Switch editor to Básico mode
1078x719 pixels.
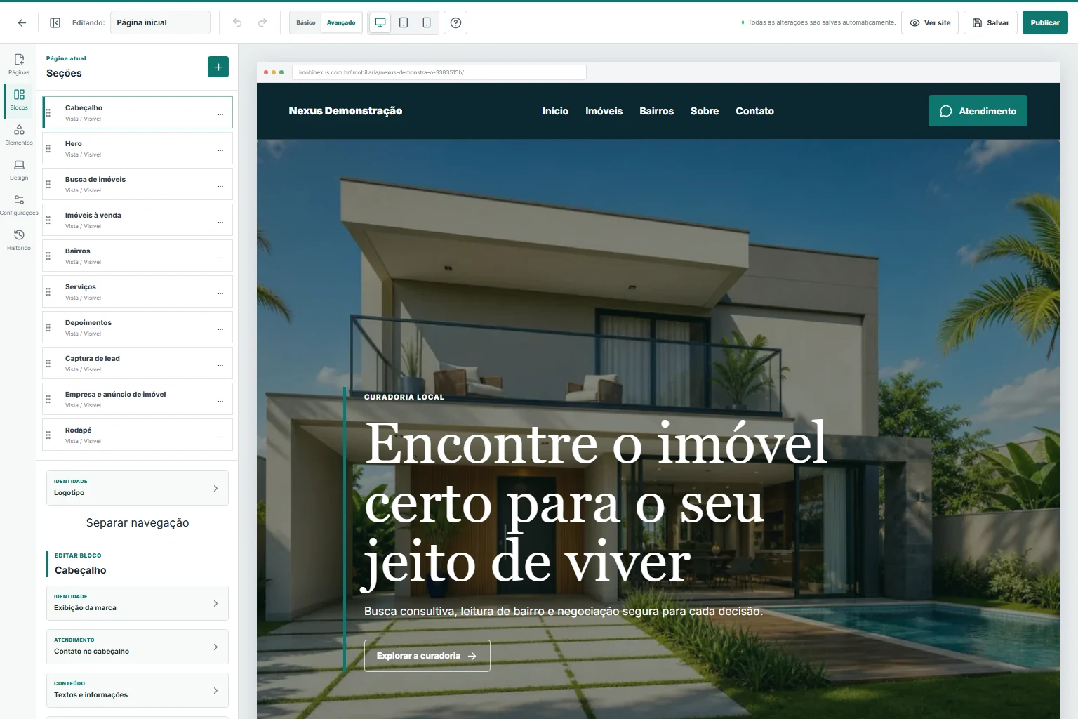(306, 22)
